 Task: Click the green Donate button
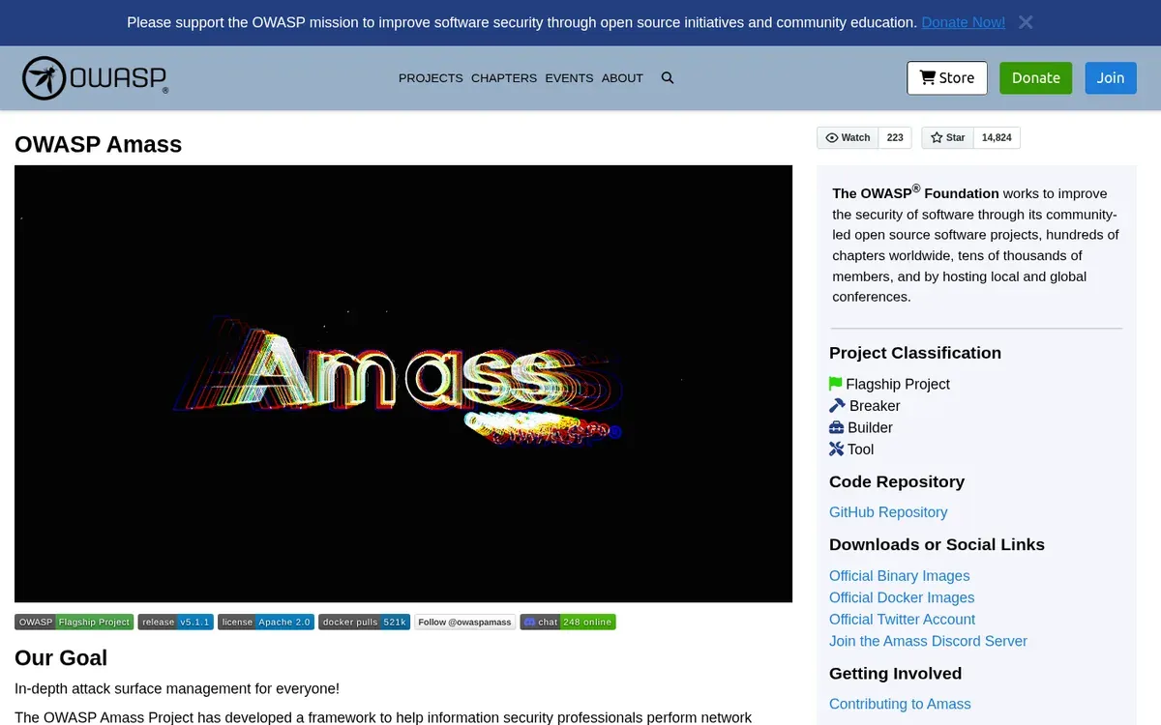(1036, 78)
